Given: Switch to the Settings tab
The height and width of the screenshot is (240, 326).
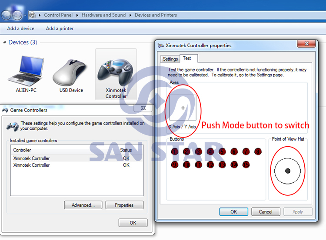Looking at the screenshot, I should (x=170, y=59).
